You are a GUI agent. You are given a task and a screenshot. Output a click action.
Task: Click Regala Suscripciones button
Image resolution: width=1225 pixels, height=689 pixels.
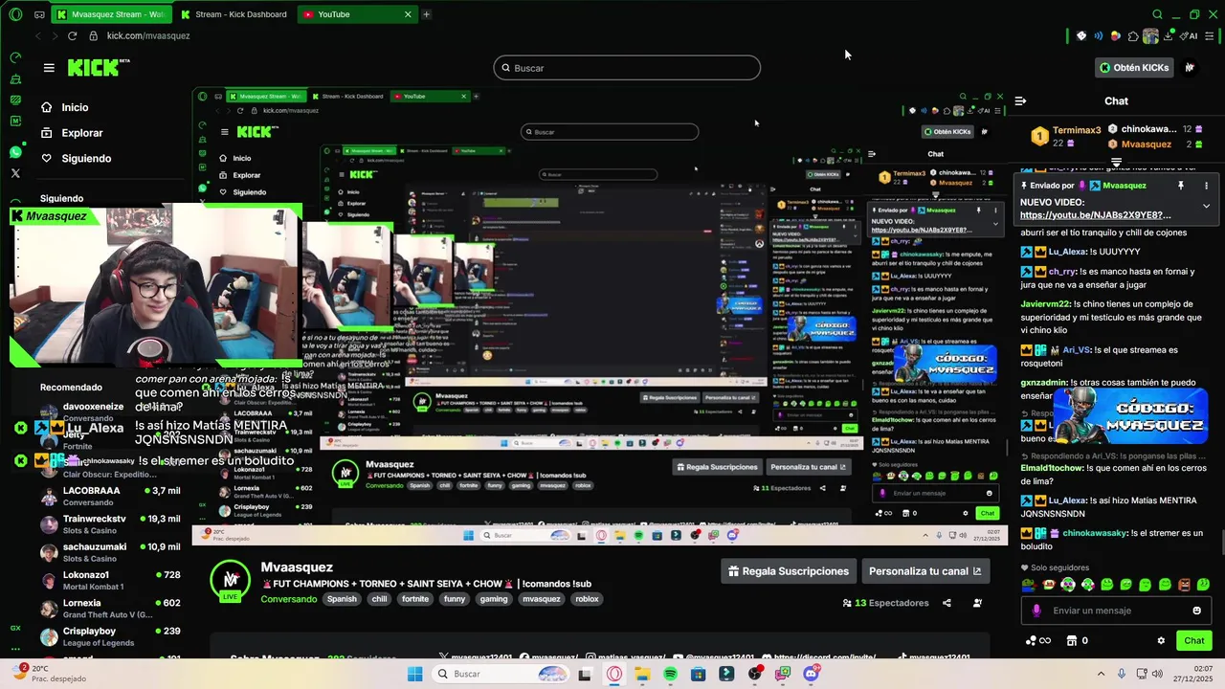(789, 571)
